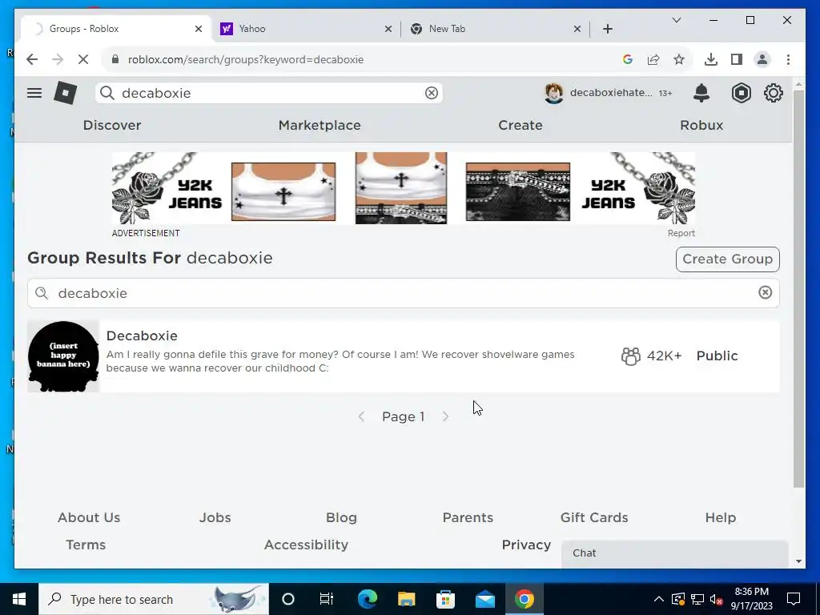820x615 pixels.
Task: Clear the group results search field
Action: coord(765,292)
